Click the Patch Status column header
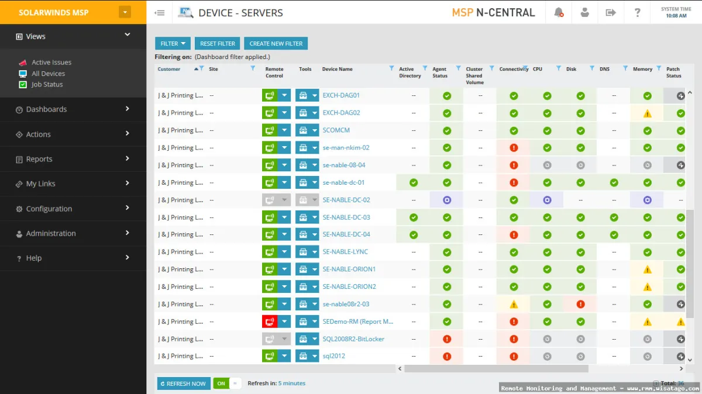The width and height of the screenshot is (702, 394). click(x=674, y=72)
